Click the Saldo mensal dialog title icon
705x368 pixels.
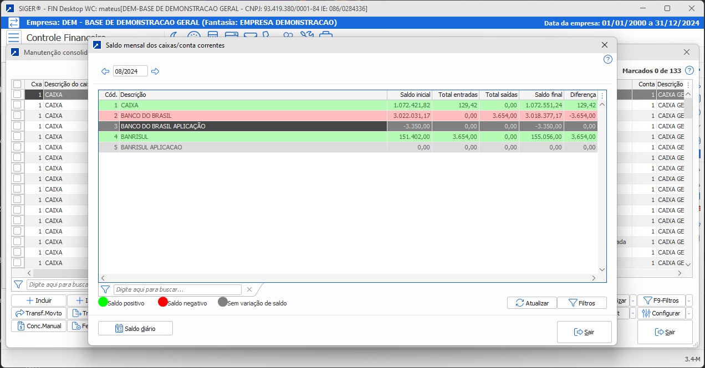(97, 45)
